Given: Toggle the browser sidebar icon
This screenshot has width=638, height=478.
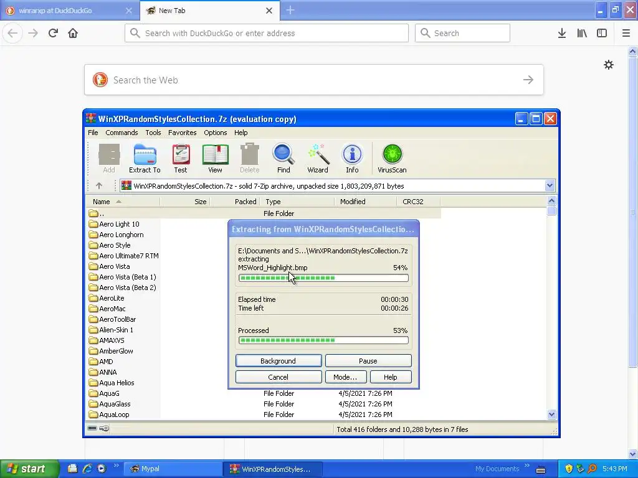Looking at the screenshot, I should pos(602,33).
